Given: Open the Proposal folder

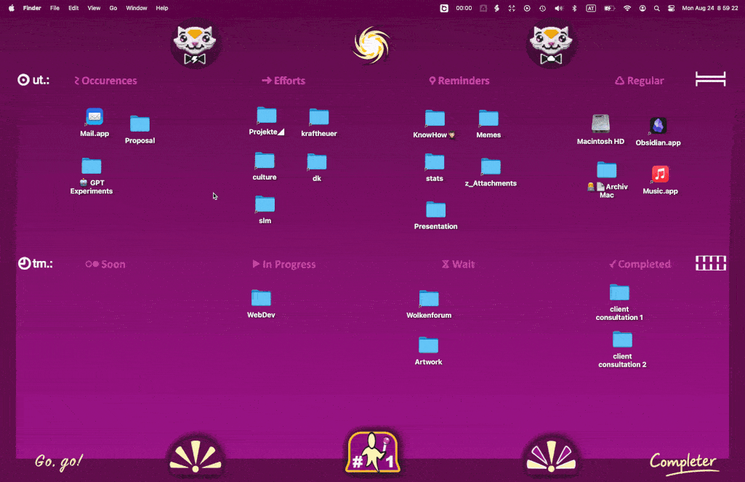Looking at the screenshot, I should (140, 124).
